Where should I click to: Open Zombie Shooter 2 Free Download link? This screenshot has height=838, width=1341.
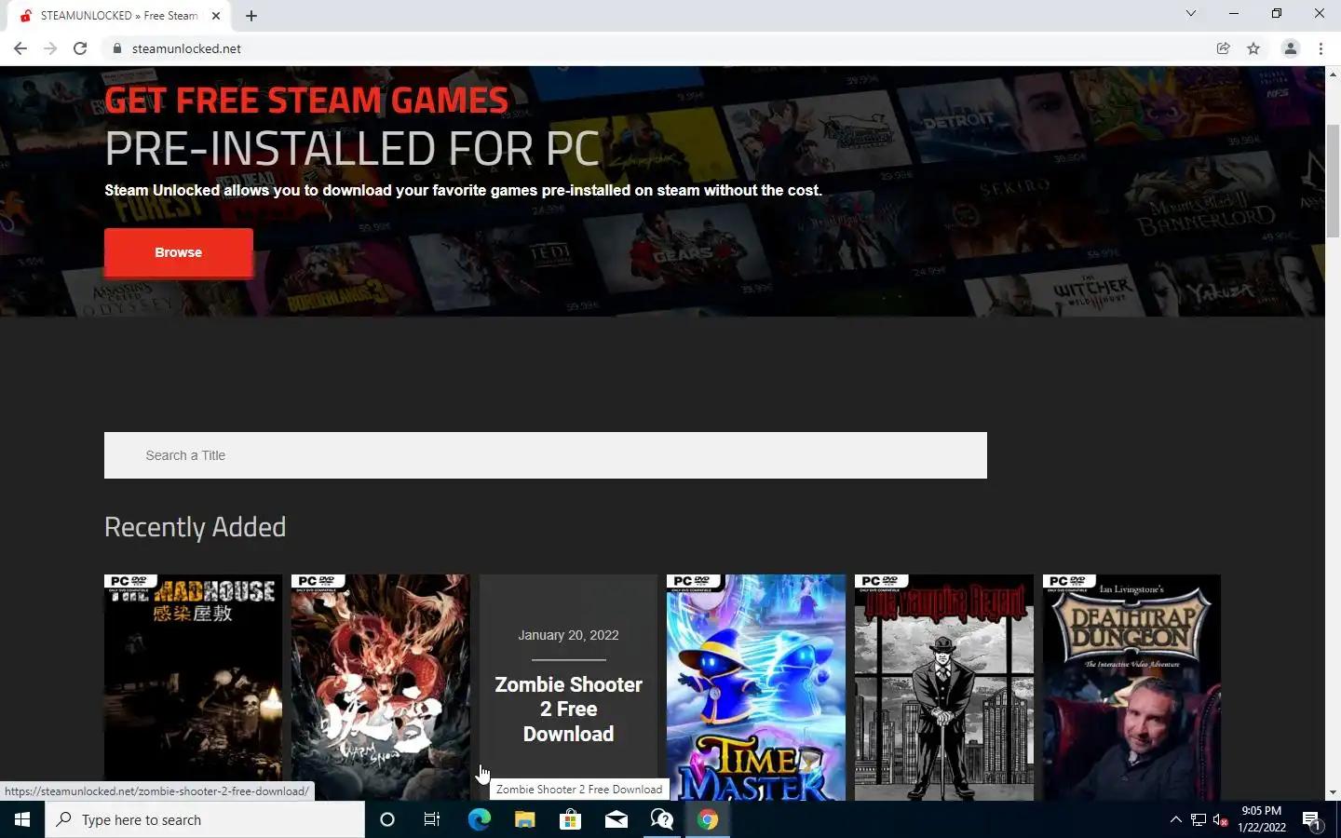point(568,710)
